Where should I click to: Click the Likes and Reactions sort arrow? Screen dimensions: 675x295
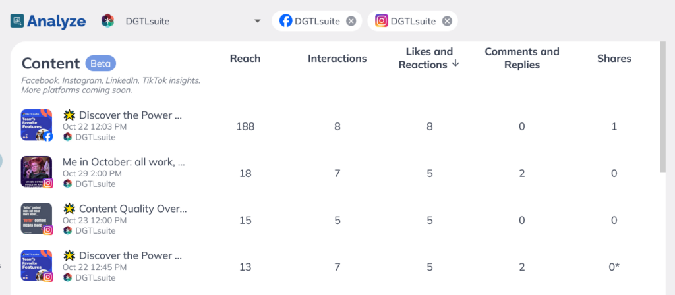tap(456, 64)
